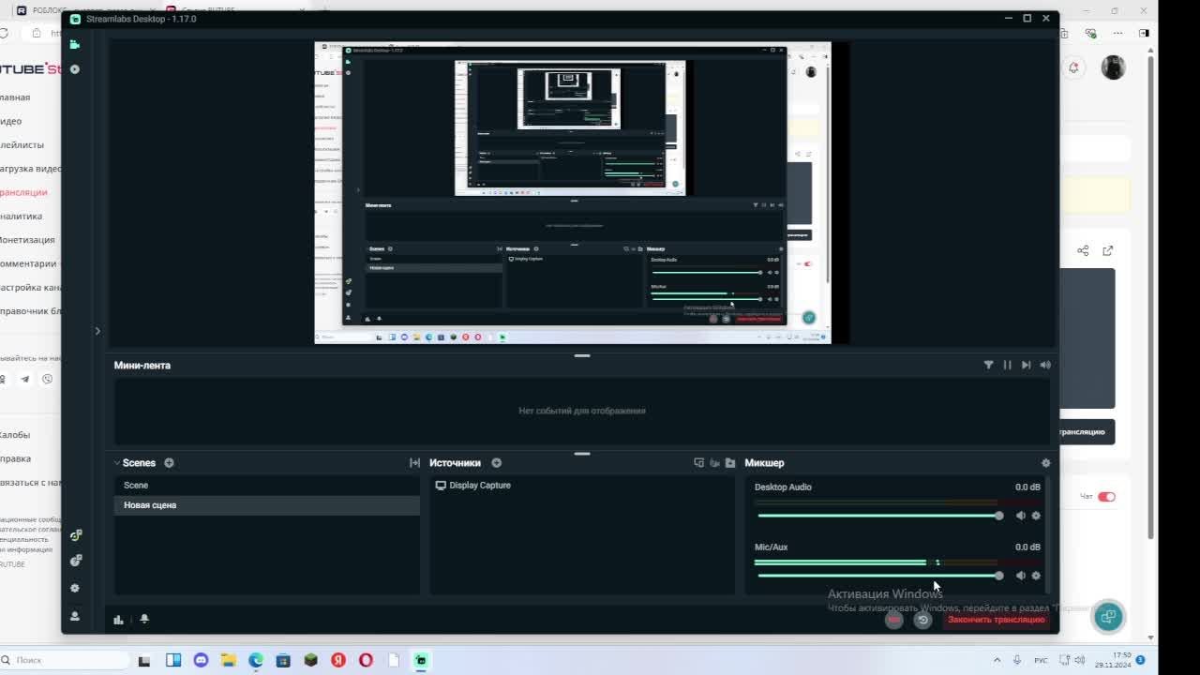Open Opera from the taskbar
The height and width of the screenshot is (675, 1200).
[366, 660]
